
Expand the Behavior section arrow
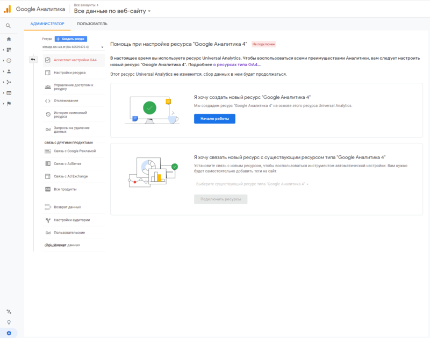[3, 93]
